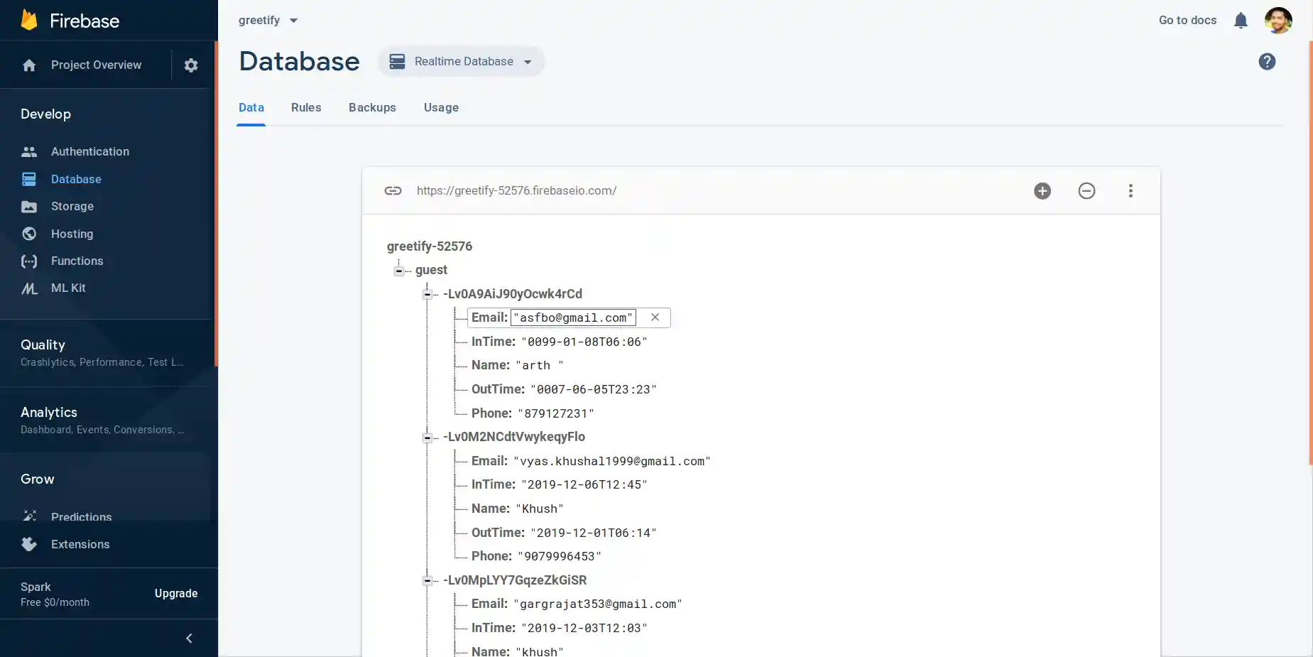Click the Email value input field
Screen dimensions: 1313x657
click(572, 317)
